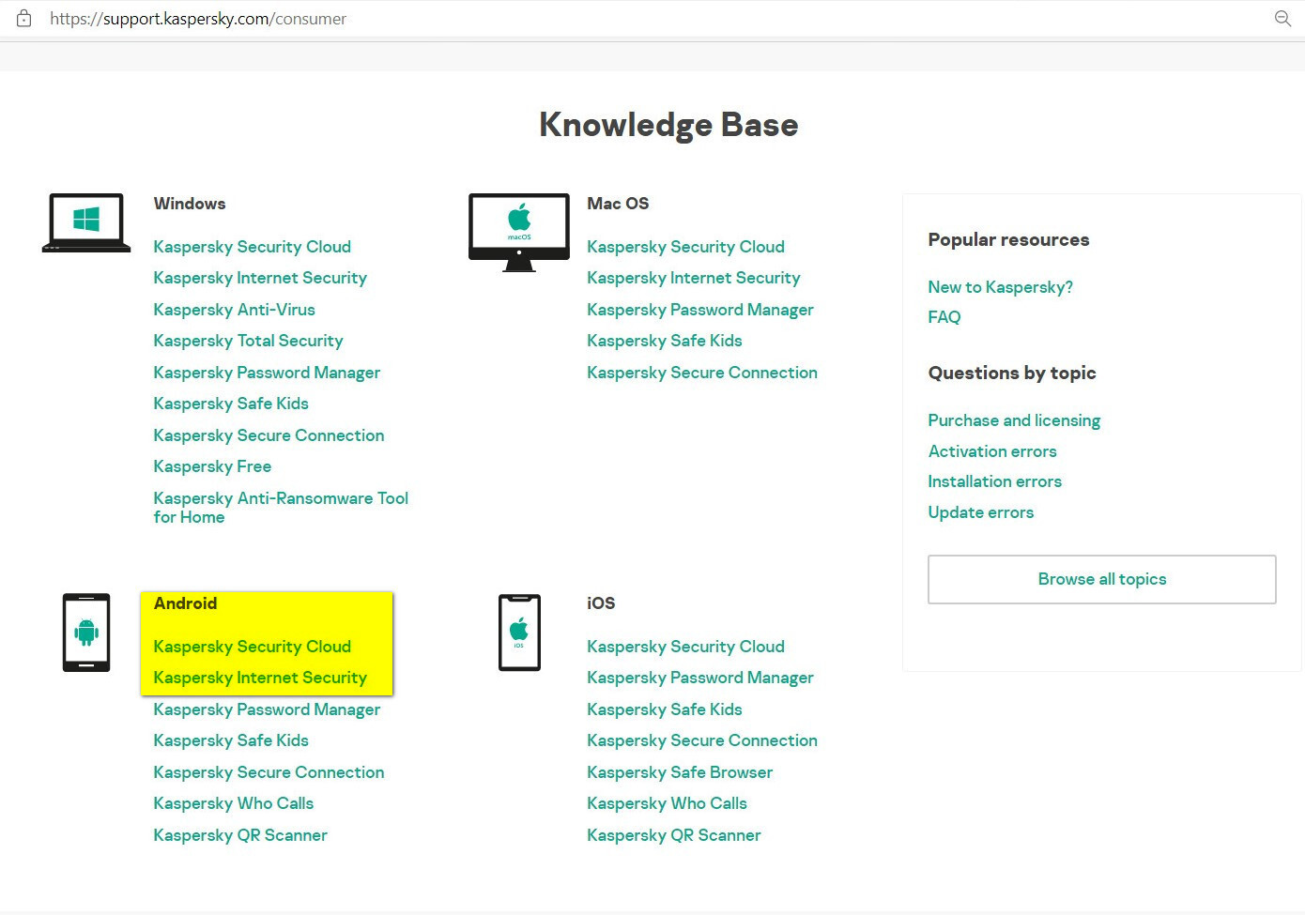1305x915 pixels.
Task: Open Mac OS Kaspersky Password Manager link
Action: pyautogui.click(x=700, y=310)
